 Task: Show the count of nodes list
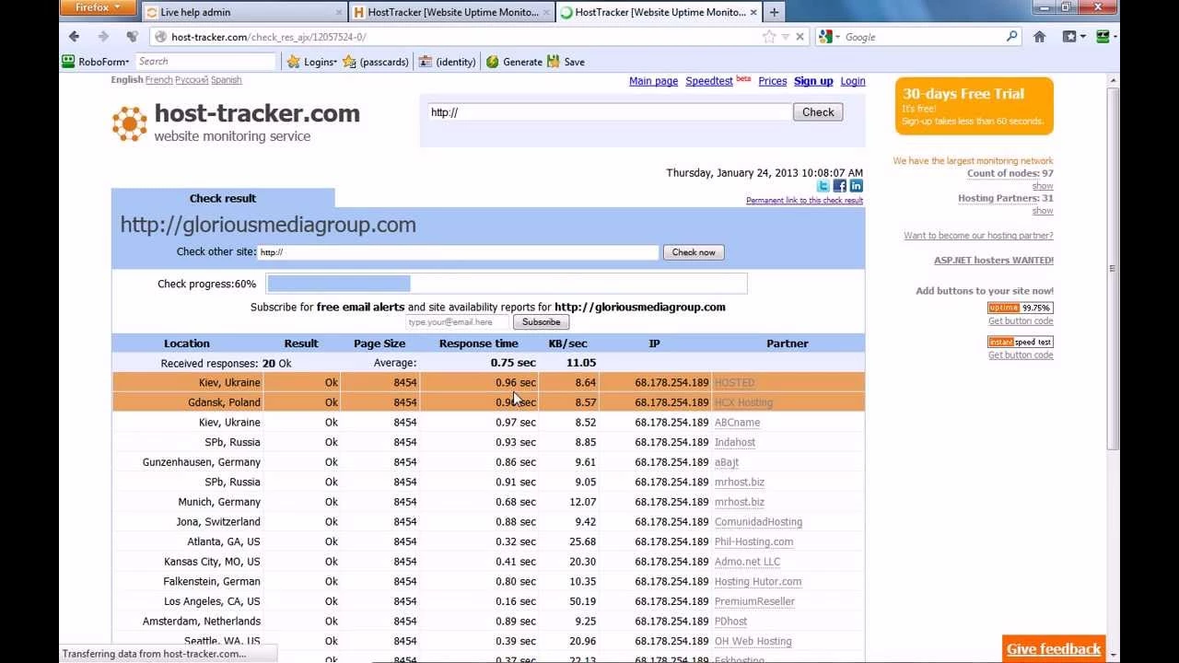click(1043, 186)
